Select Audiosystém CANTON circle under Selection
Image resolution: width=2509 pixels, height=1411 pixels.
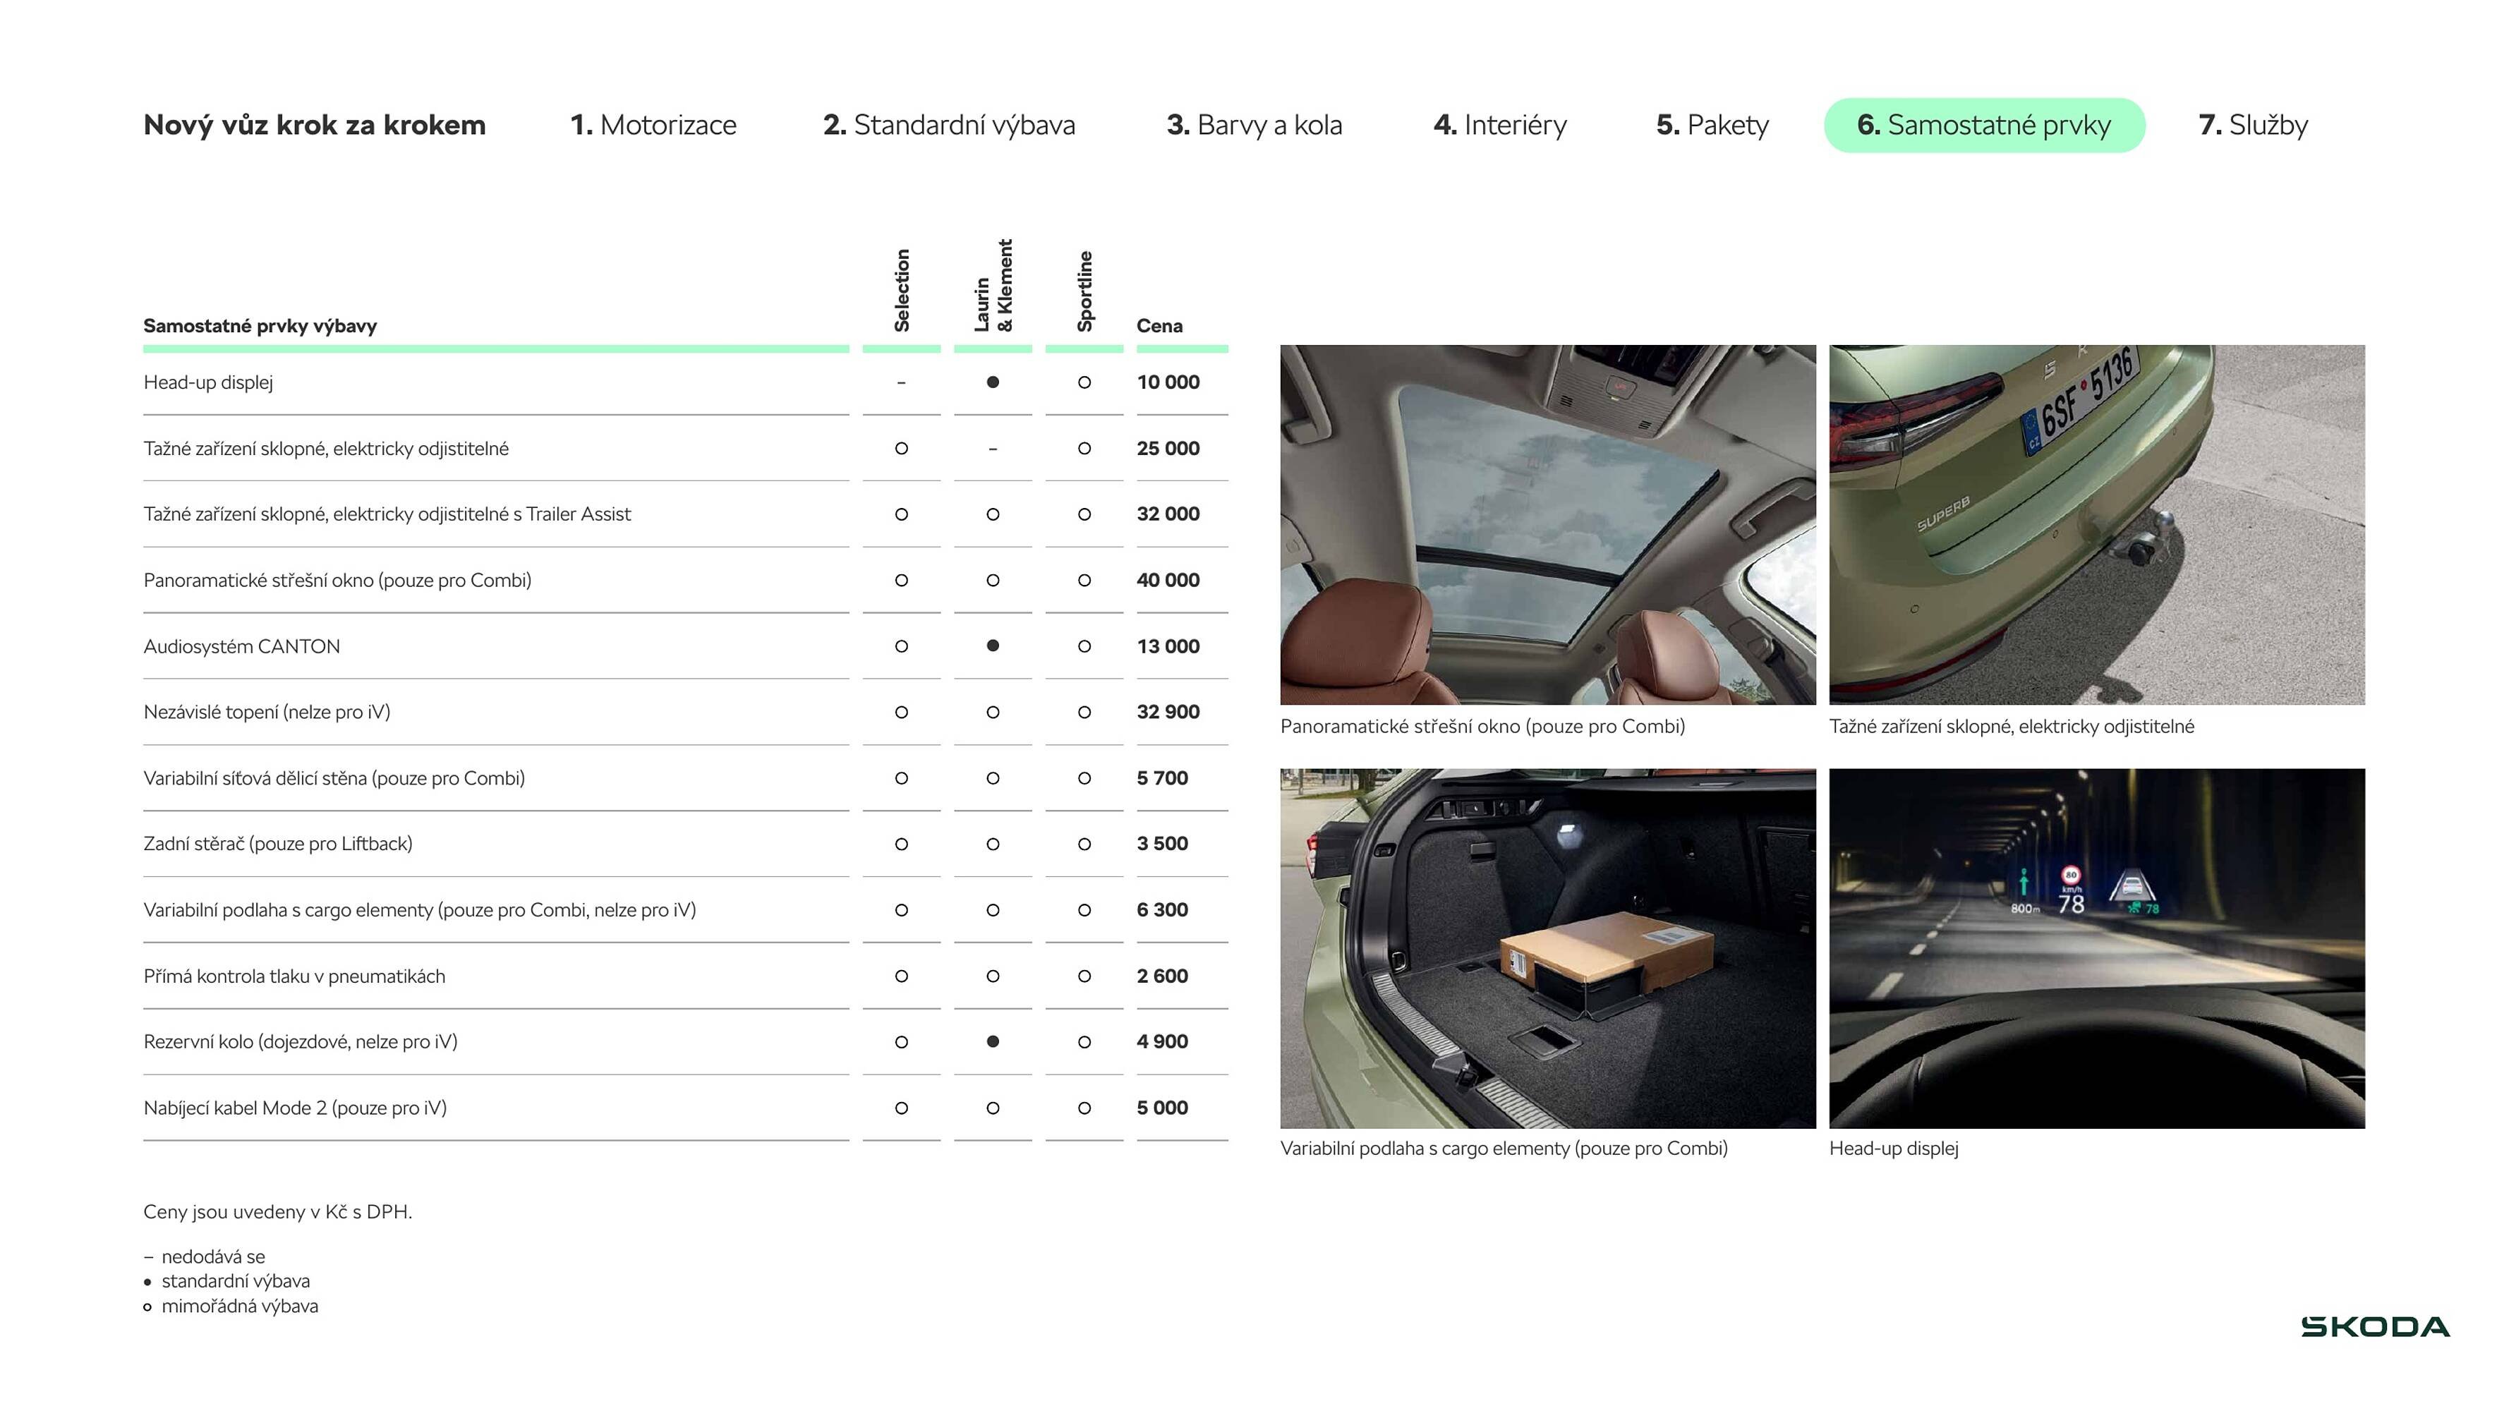point(901,646)
